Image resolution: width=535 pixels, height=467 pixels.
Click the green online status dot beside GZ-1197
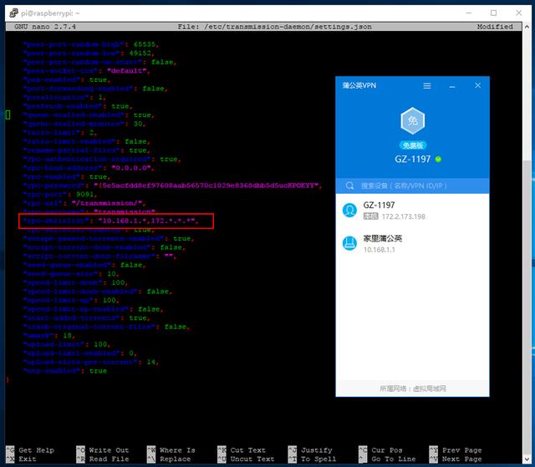(x=437, y=159)
